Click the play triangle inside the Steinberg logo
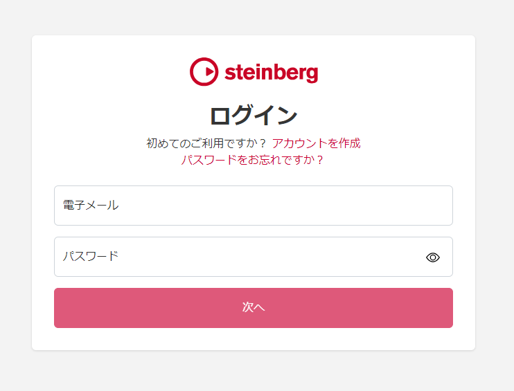This screenshot has width=514, height=391. pyautogui.click(x=209, y=72)
